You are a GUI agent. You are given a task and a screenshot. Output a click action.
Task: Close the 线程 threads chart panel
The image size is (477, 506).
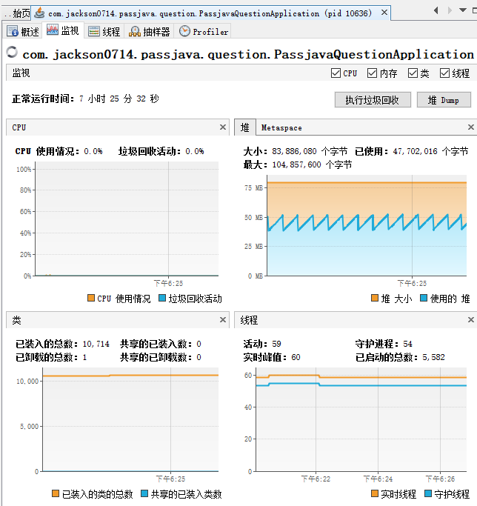click(470, 320)
